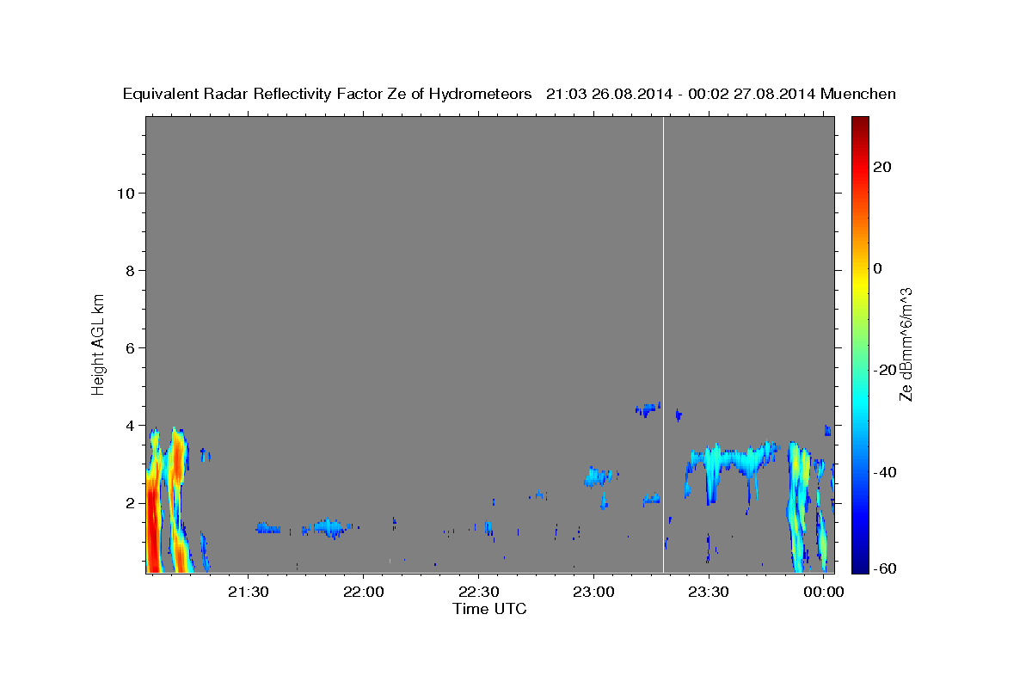This screenshot has width=1032, height=688.
Task: Click the color bar label '-60'
Action: coord(885,568)
